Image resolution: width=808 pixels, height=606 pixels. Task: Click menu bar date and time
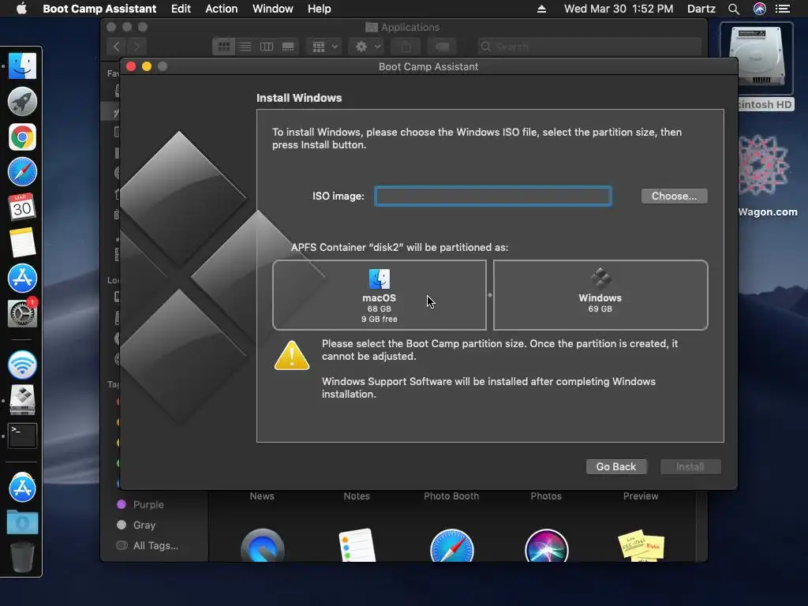pos(619,9)
